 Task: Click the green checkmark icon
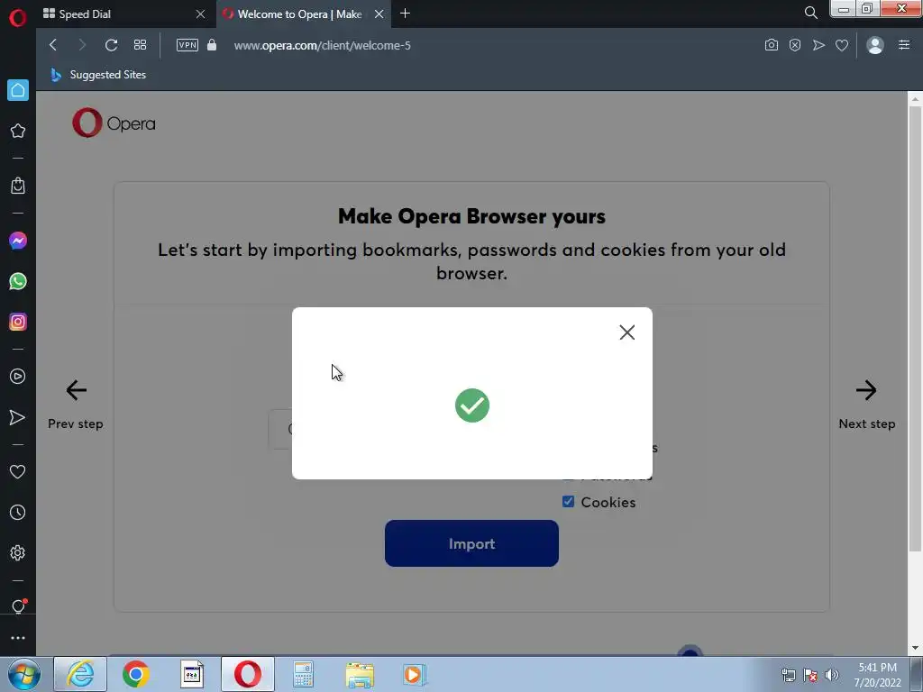coord(472,405)
